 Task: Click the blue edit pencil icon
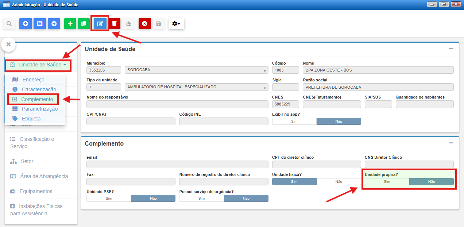(100, 24)
